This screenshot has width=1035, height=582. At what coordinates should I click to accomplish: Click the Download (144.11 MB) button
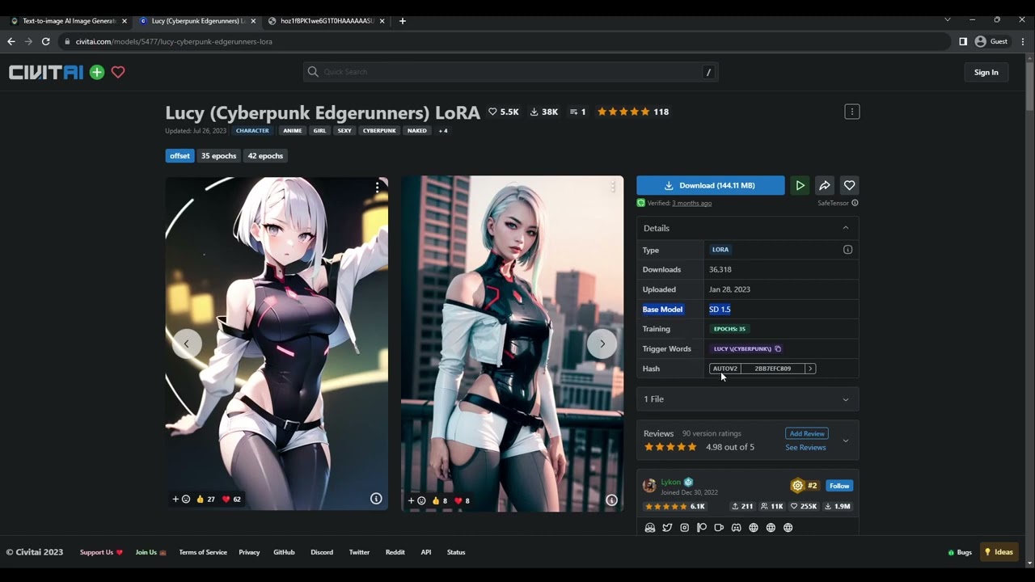coord(710,185)
